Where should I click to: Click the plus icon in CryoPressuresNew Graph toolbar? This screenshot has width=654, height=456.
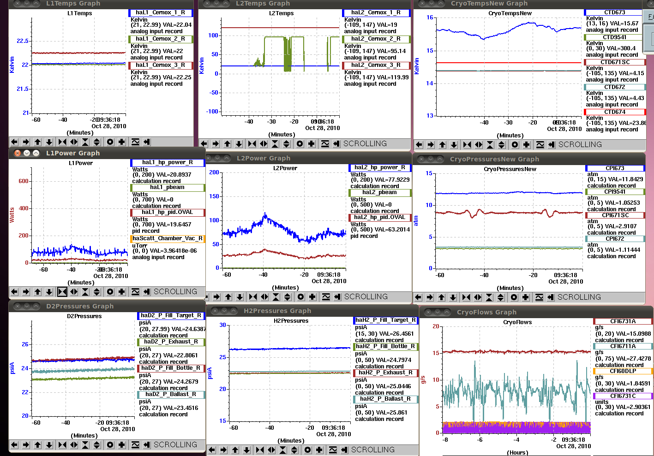525,297
